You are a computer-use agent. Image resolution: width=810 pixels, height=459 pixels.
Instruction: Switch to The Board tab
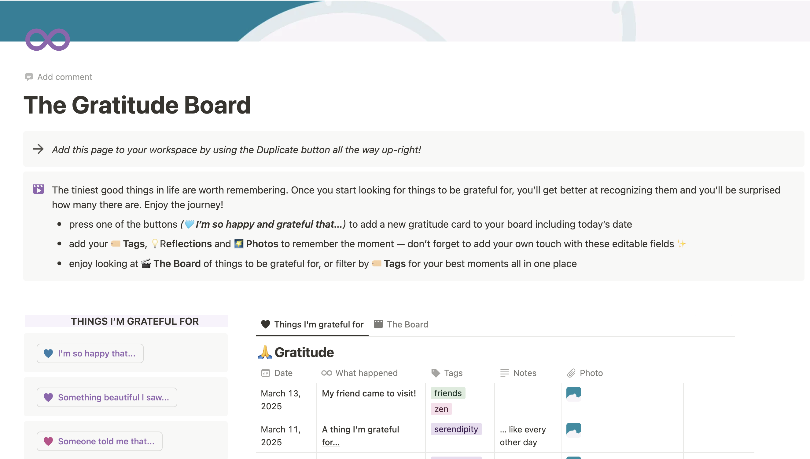(401, 324)
